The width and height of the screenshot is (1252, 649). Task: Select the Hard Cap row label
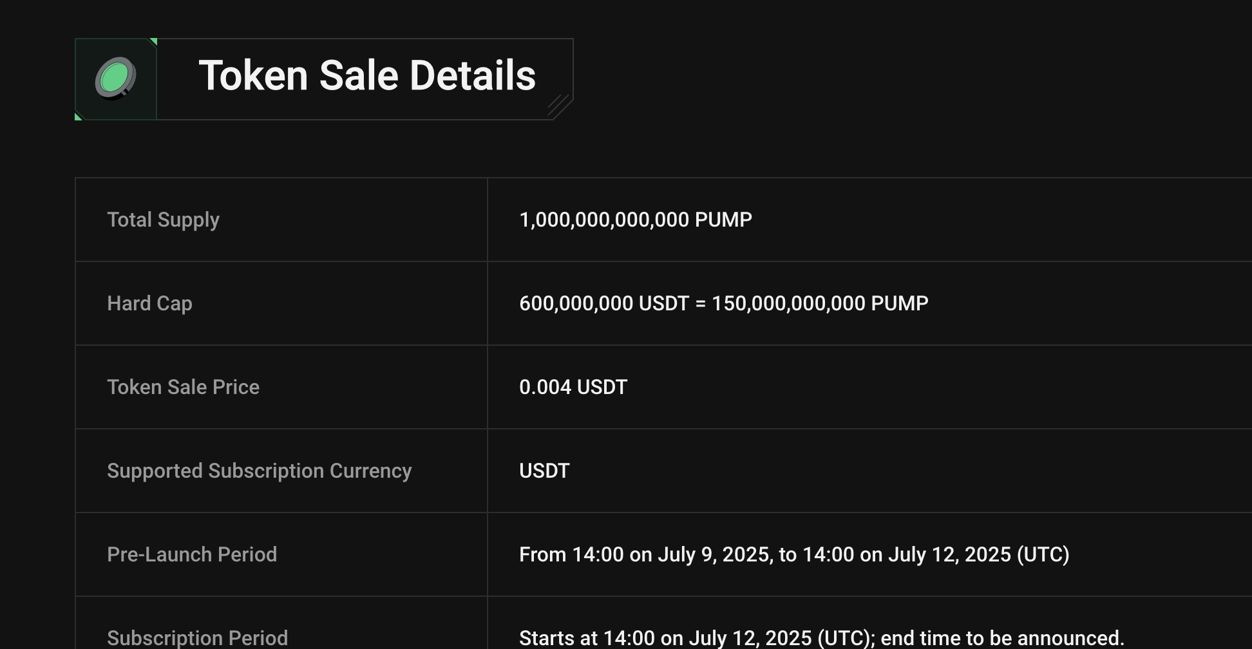click(149, 303)
